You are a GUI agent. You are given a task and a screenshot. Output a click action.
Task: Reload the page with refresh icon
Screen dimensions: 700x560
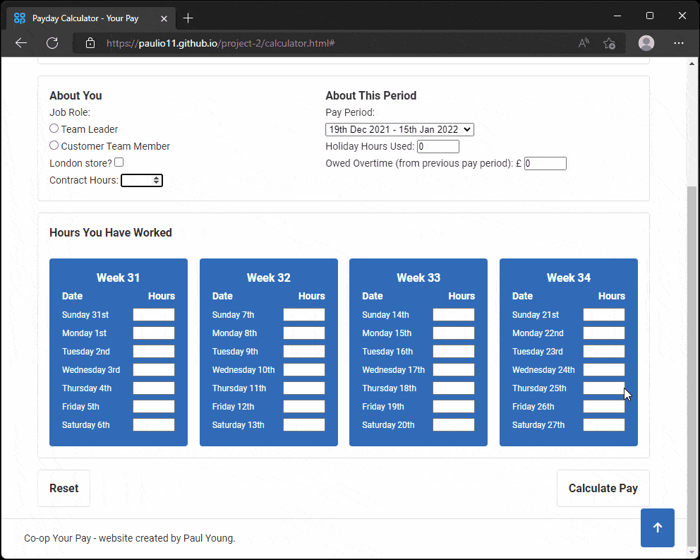point(52,43)
